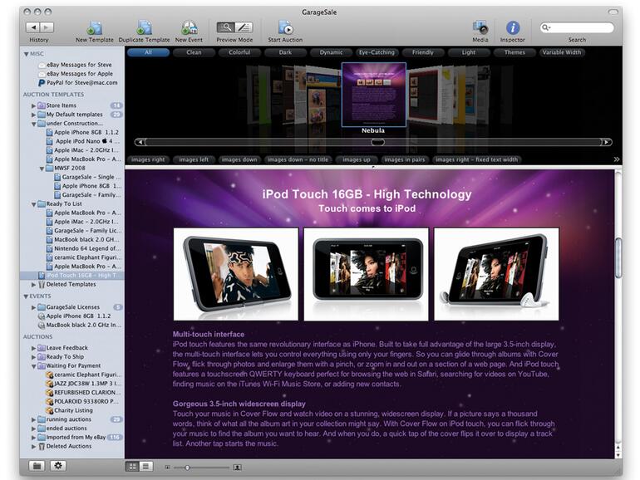Choose the images up layout
Screen dimensions: 640x480
pyautogui.click(x=357, y=159)
